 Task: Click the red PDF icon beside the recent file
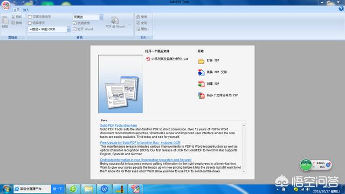[x=148, y=59]
